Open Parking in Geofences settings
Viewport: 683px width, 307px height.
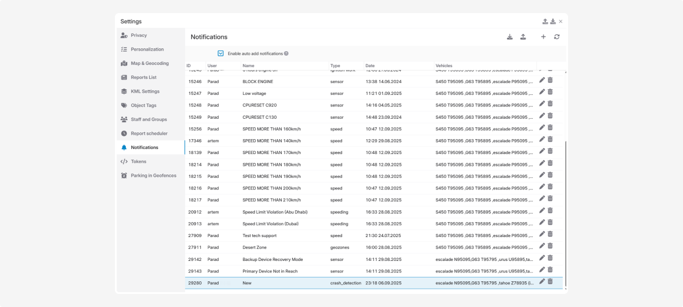click(x=153, y=176)
